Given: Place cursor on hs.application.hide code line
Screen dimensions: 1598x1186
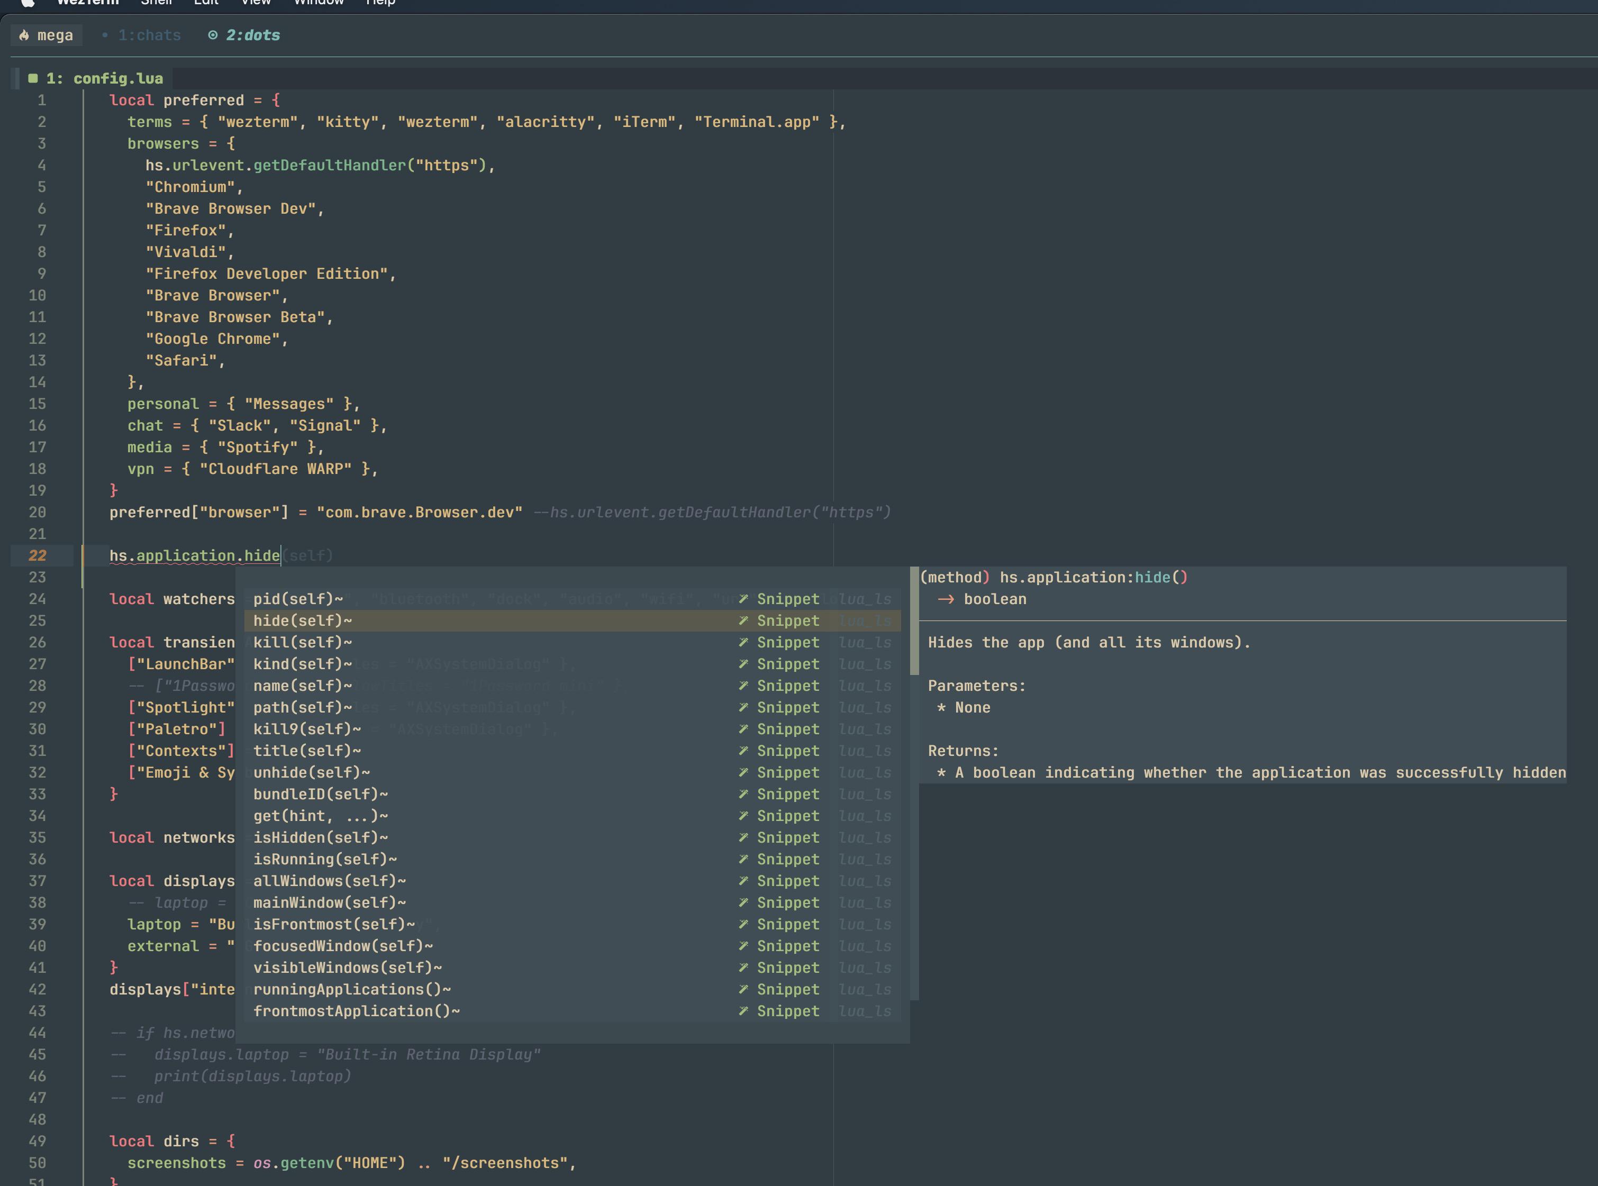Looking at the screenshot, I should tap(194, 555).
